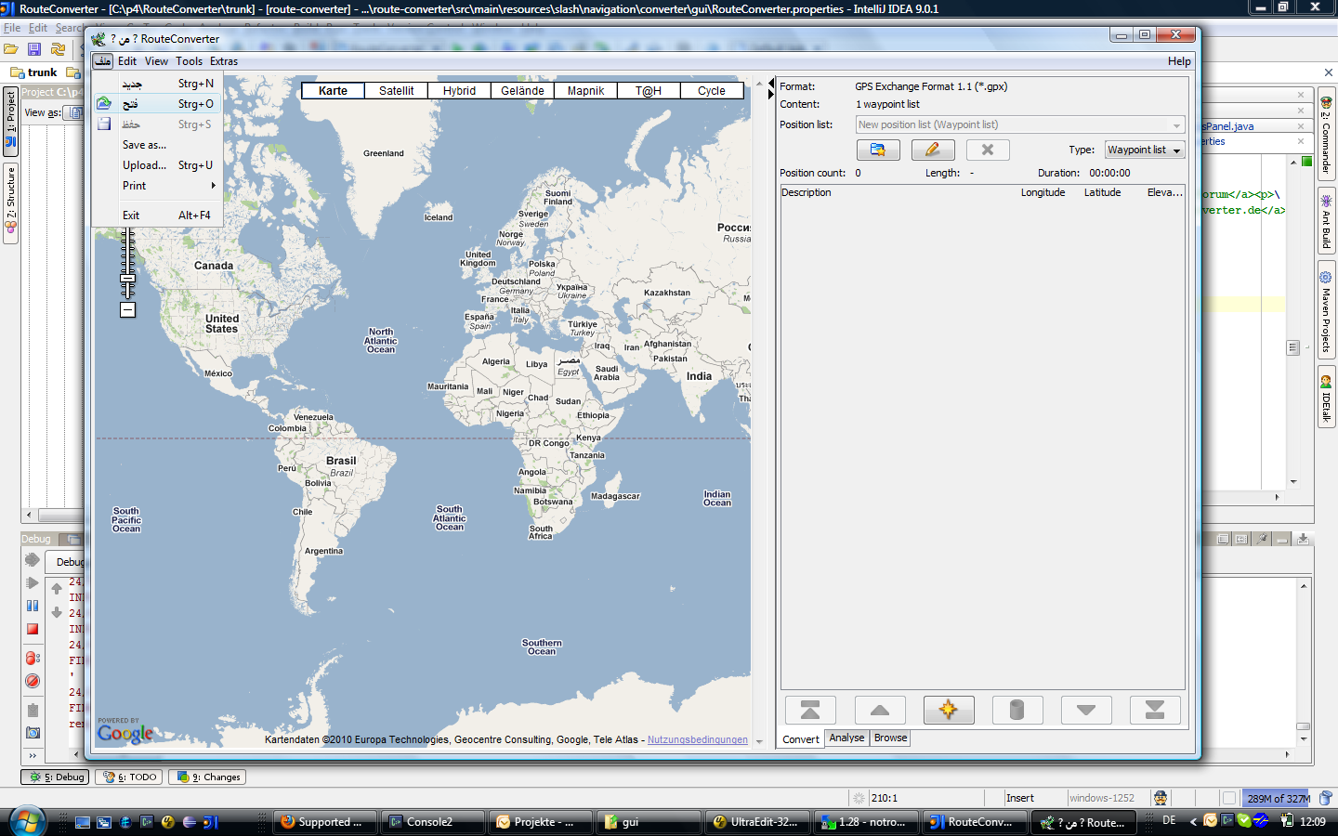Click the Longitude column header
Image resolution: width=1338 pixels, height=836 pixels.
click(1043, 193)
